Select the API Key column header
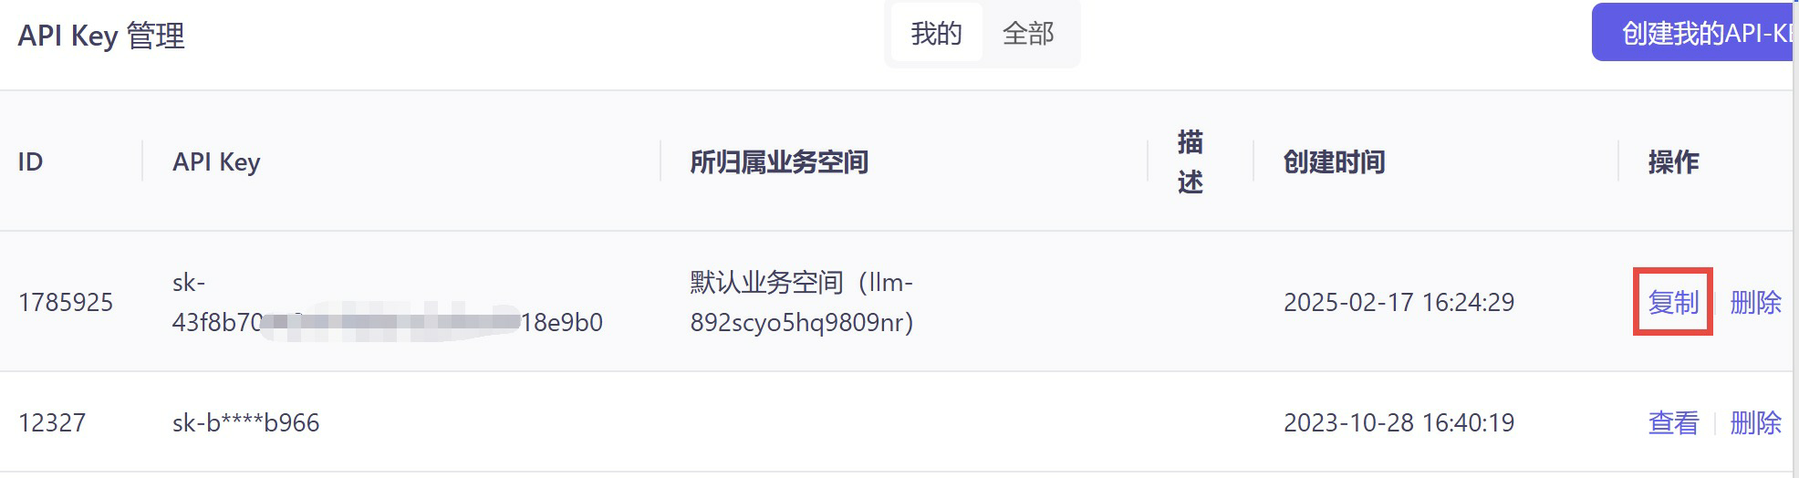This screenshot has height=478, width=1799. [x=216, y=161]
